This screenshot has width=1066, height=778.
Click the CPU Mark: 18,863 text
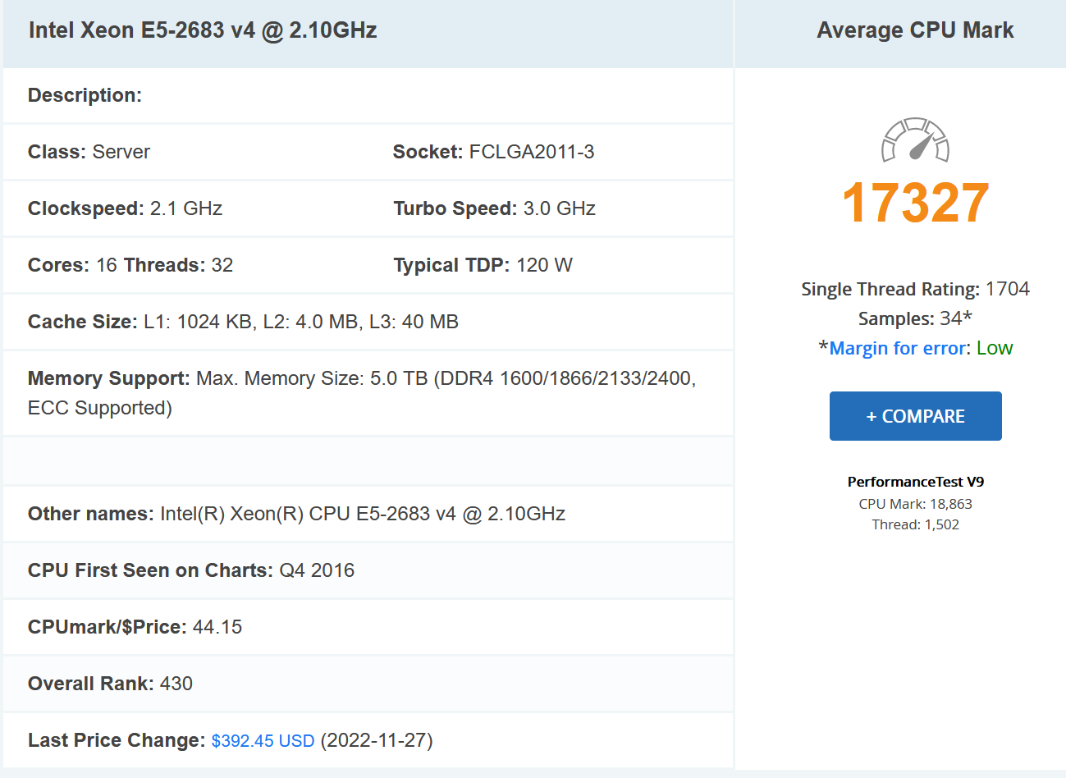[x=915, y=504]
